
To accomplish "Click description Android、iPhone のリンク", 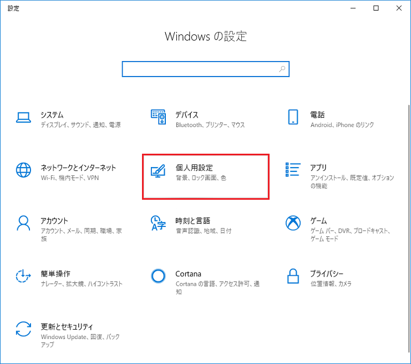I will (342, 125).
